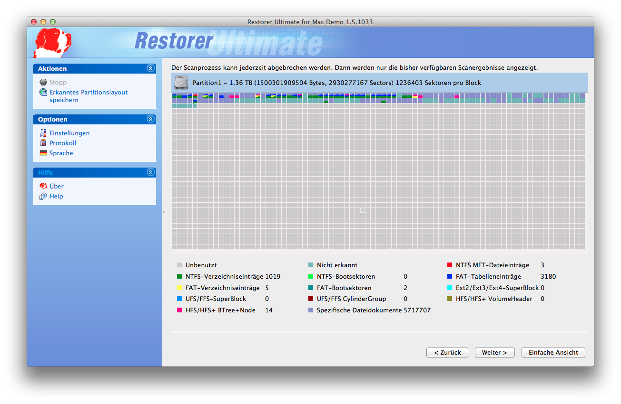The height and width of the screenshot is (404, 621).
Task: Click the 'Nicht erkannt' legend label
Action: point(337,265)
